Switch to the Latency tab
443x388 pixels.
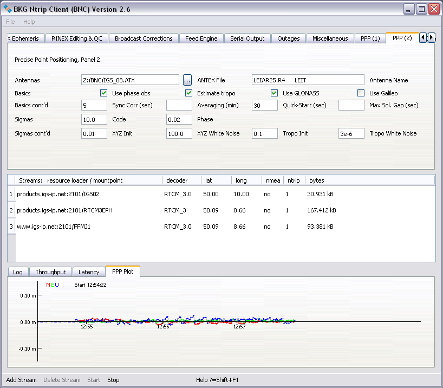(x=89, y=272)
